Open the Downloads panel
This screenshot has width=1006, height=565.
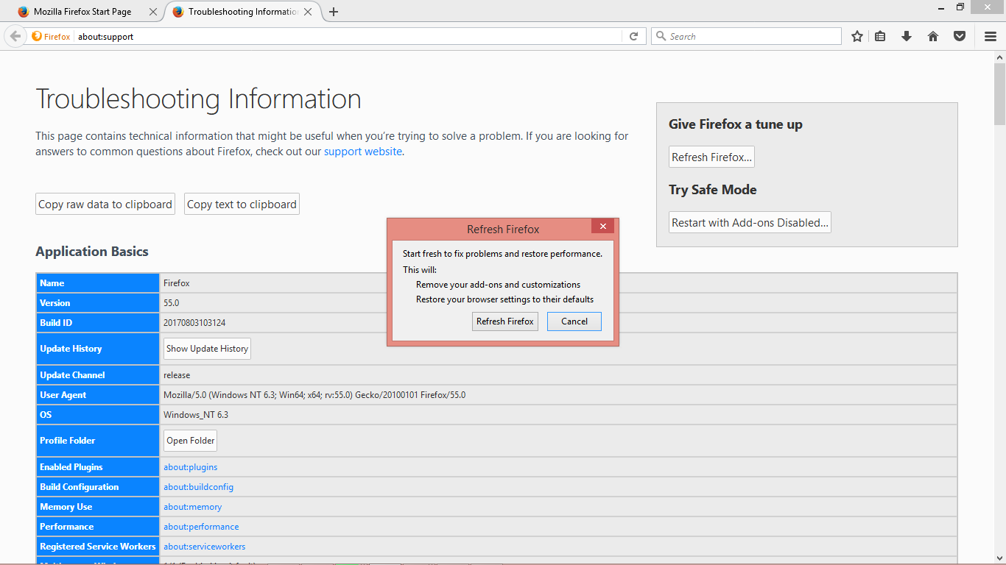[x=907, y=36]
